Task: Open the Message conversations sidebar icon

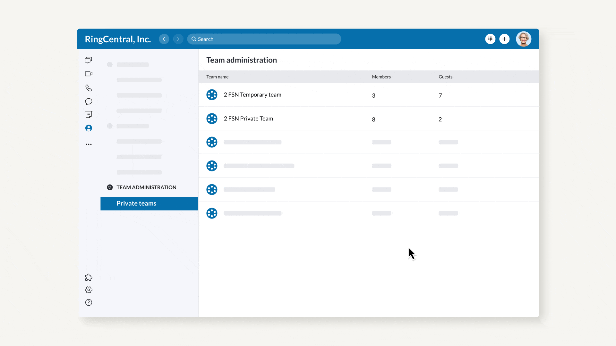Action: (x=88, y=60)
